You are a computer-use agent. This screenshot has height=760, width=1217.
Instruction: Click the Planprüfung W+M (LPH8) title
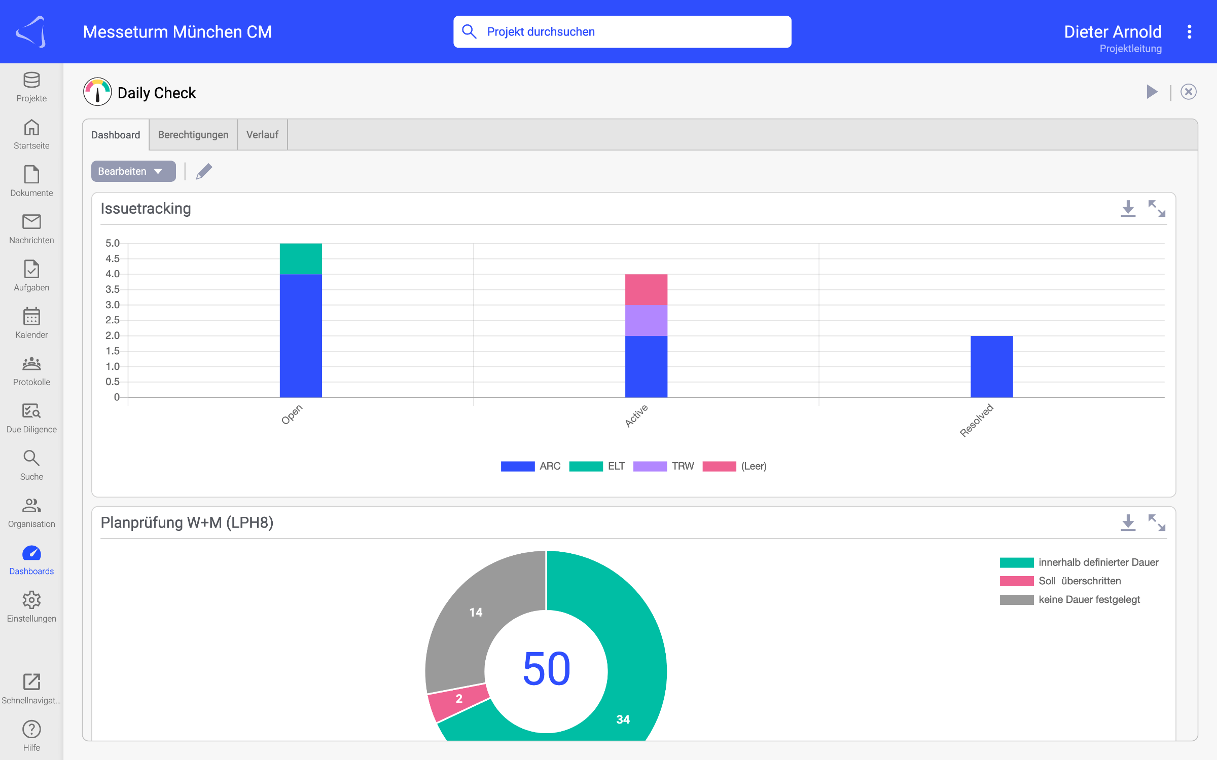[187, 522]
